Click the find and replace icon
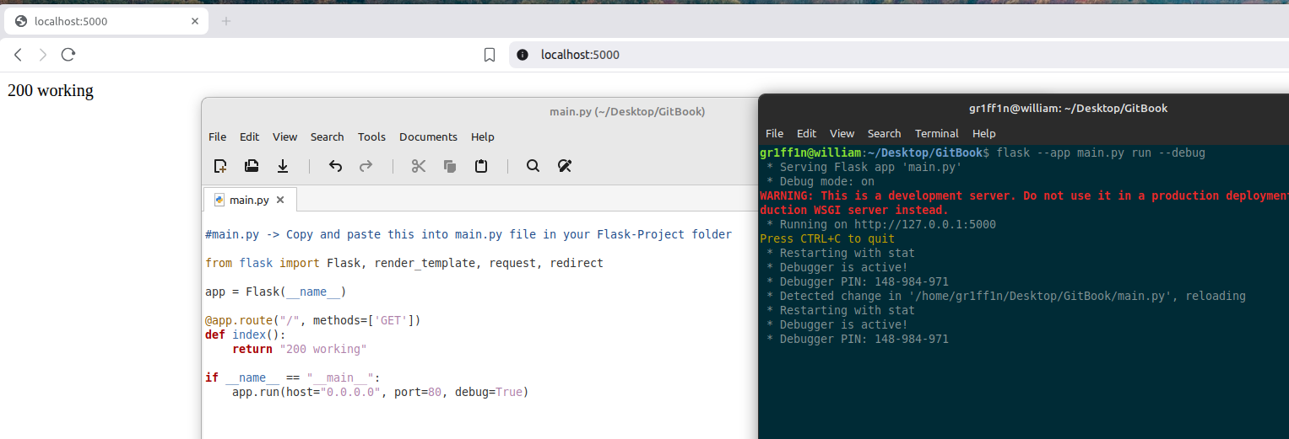This screenshot has height=439, width=1289. (565, 166)
